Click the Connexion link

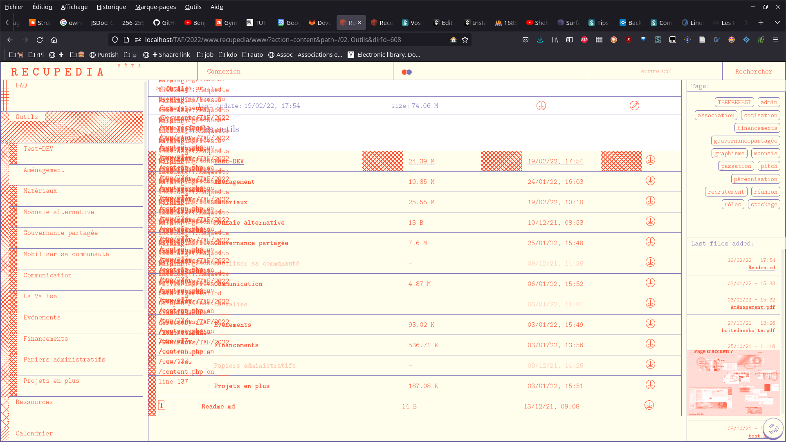(x=224, y=71)
